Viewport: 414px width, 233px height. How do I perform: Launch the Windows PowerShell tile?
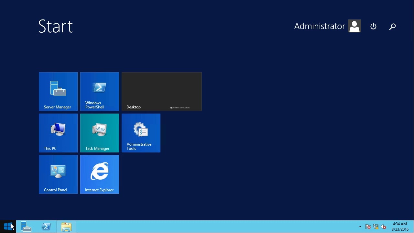[x=100, y=92]
